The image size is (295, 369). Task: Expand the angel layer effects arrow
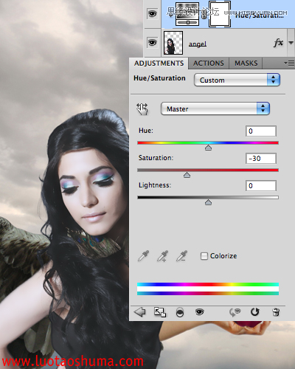coord(291,43)
